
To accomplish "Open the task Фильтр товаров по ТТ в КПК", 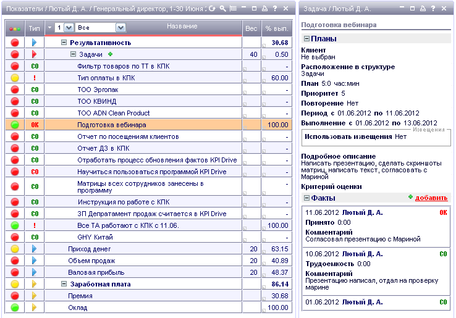I will click(x=124, y=66).
